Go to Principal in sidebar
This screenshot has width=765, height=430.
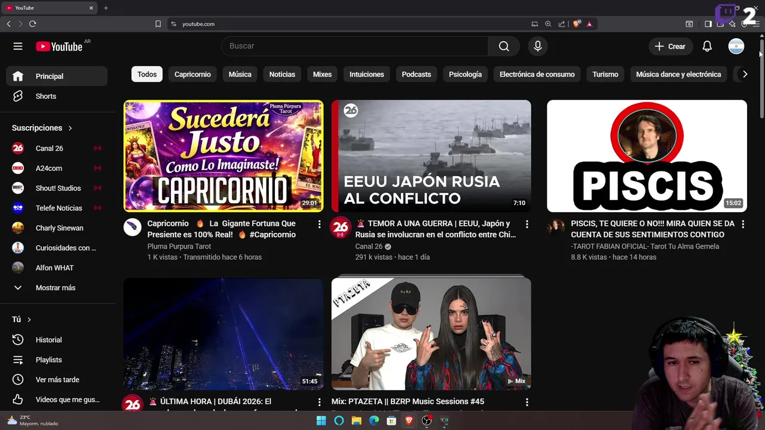coord(57,76)
